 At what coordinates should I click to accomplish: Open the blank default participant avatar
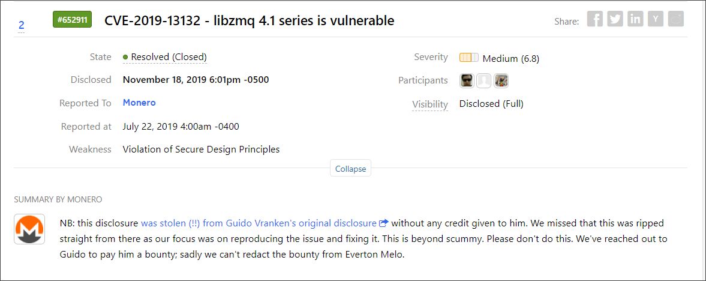click(484, 80)
